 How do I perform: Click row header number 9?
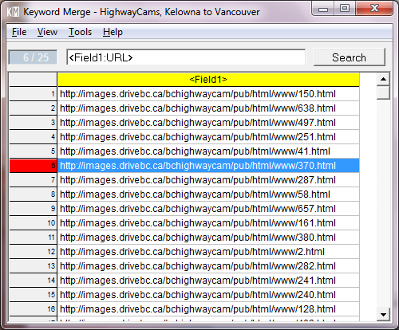point(34,209)
